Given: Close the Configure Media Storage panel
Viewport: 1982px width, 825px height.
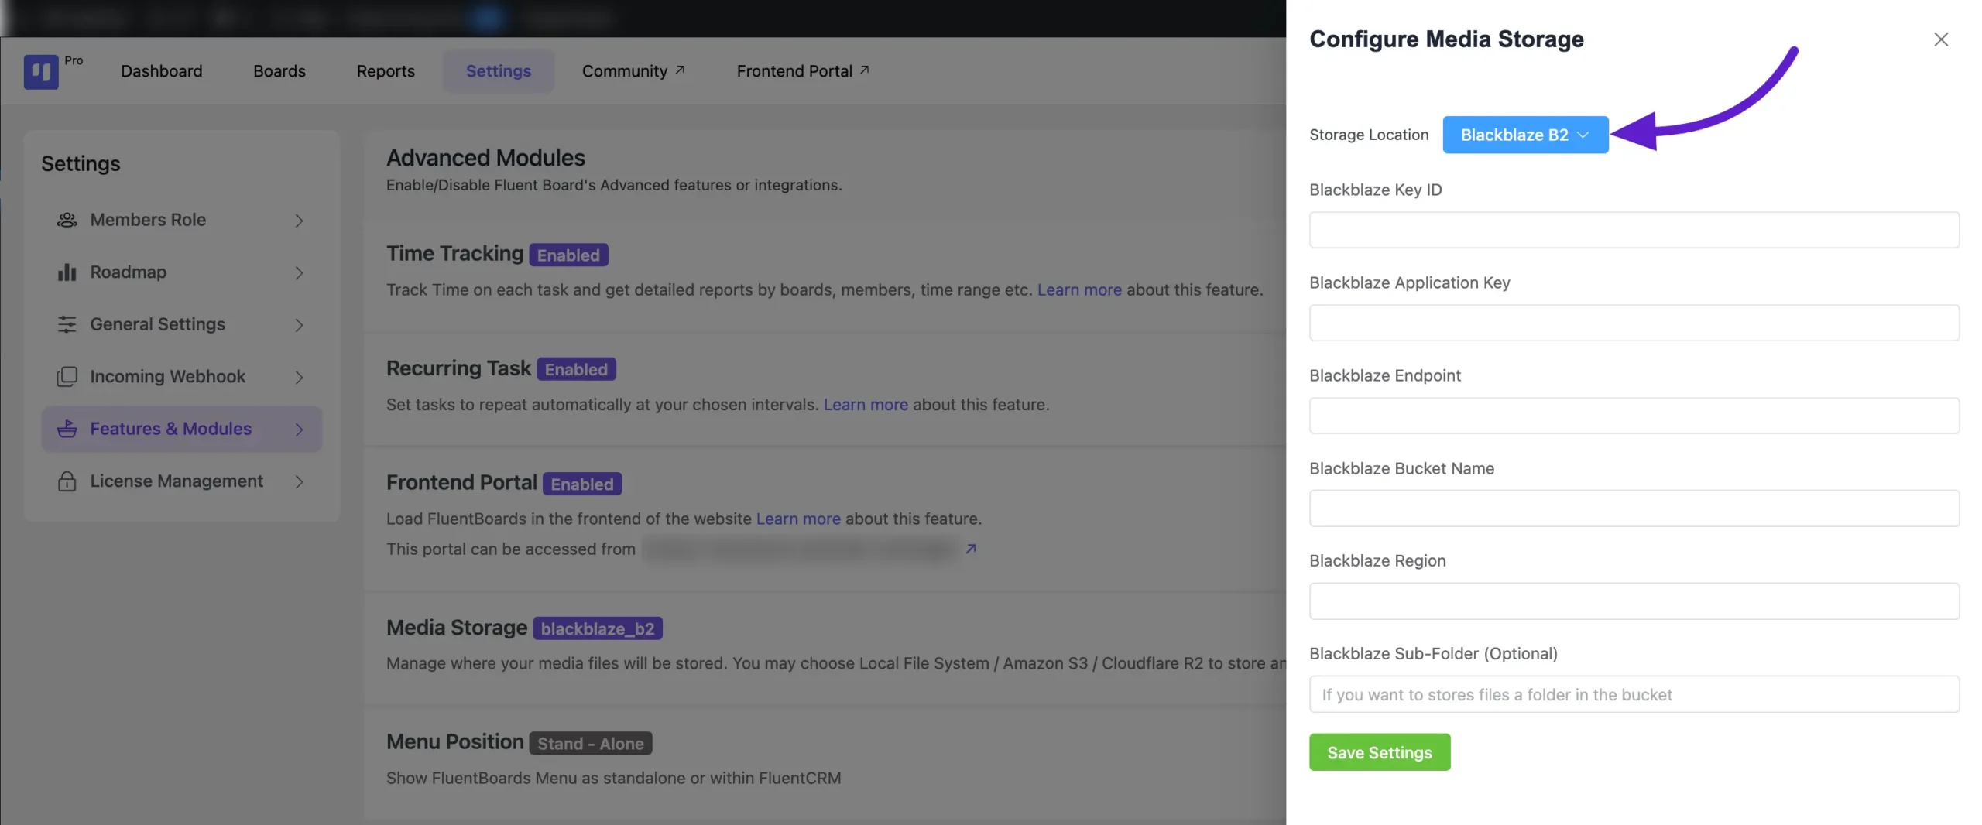Looking at the screenshot, I should tap(1941, 39).
